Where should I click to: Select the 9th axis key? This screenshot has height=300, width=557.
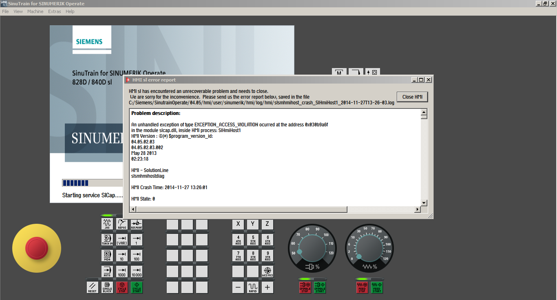267,256
